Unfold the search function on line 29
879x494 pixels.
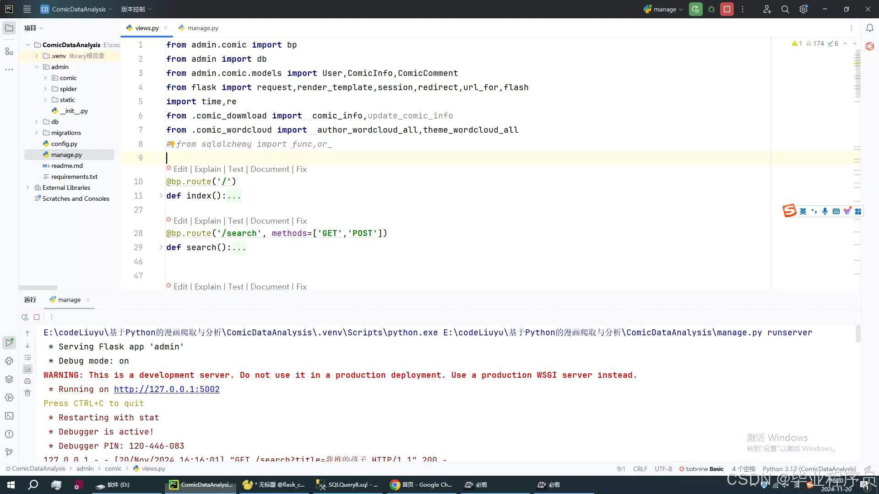(x=161, y=247)
